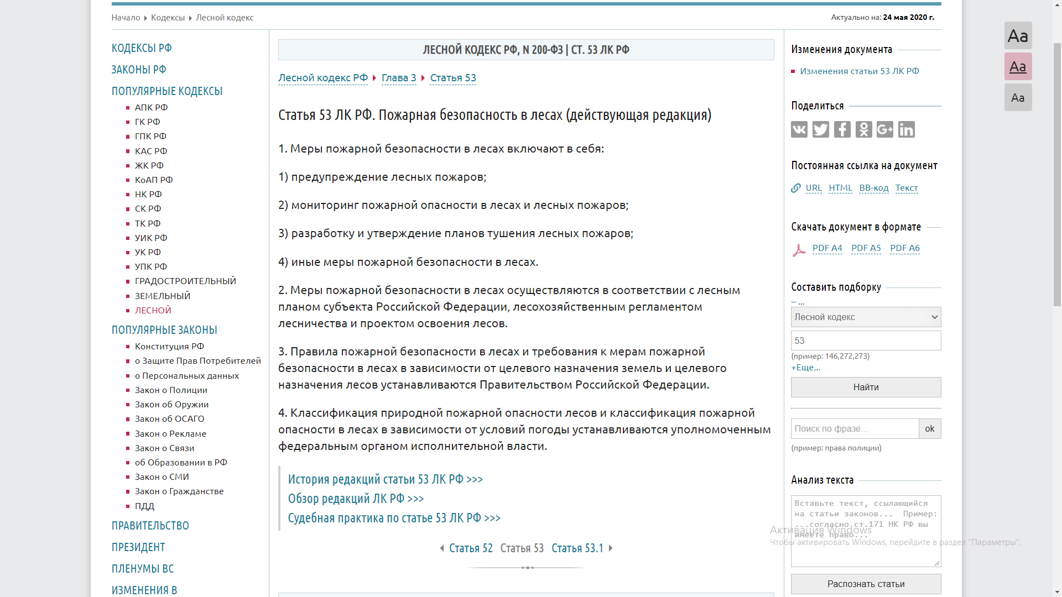Open the ПРАВИТЕЛЬСТВО section
This screenshot has height=597, width=1062.
coord(150,526)
